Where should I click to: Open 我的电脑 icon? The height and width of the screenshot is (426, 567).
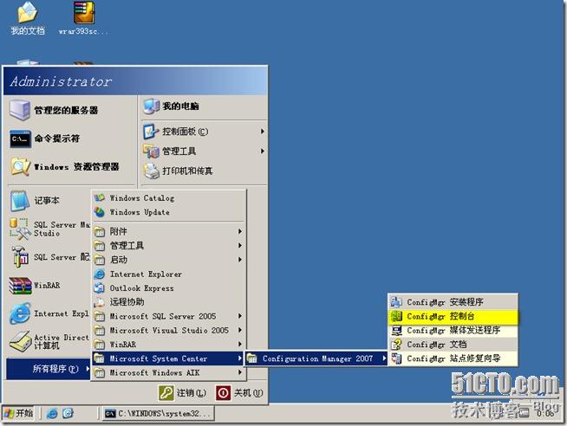151,106
